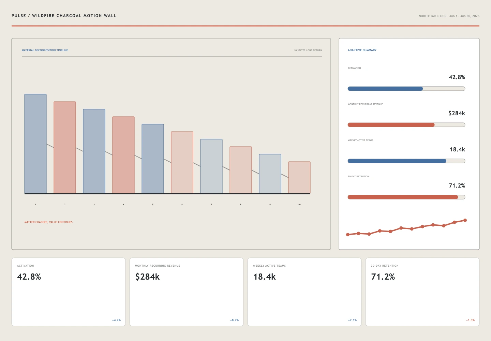Click the 71.2% value in Adaptive Summary
Viewport: 491px width, 341px height.
click(457, 186)
